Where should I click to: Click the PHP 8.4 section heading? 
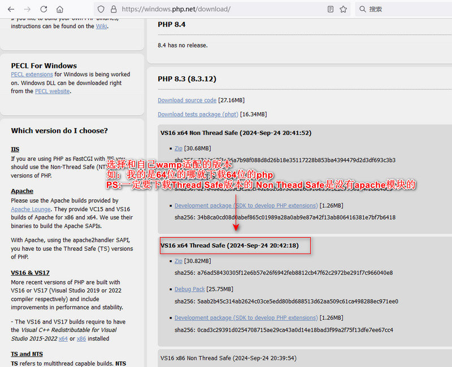click(x=172, y=24)
